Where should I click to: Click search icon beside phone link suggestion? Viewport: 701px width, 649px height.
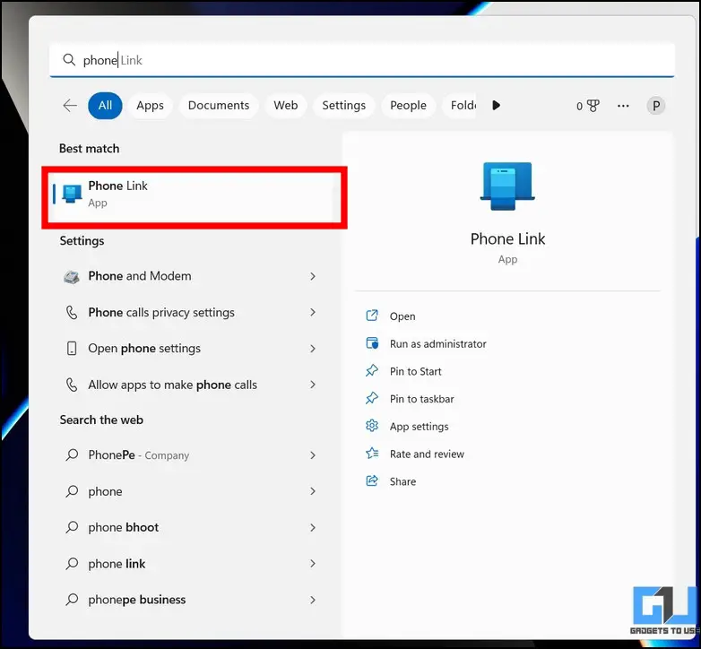click(72, 564)
